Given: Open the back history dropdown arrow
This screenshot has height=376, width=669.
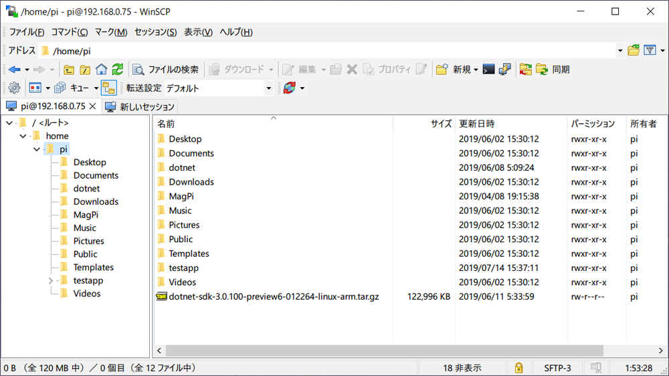Looking at the screenshot, I should pyautogui.click(x=27, y=70).
